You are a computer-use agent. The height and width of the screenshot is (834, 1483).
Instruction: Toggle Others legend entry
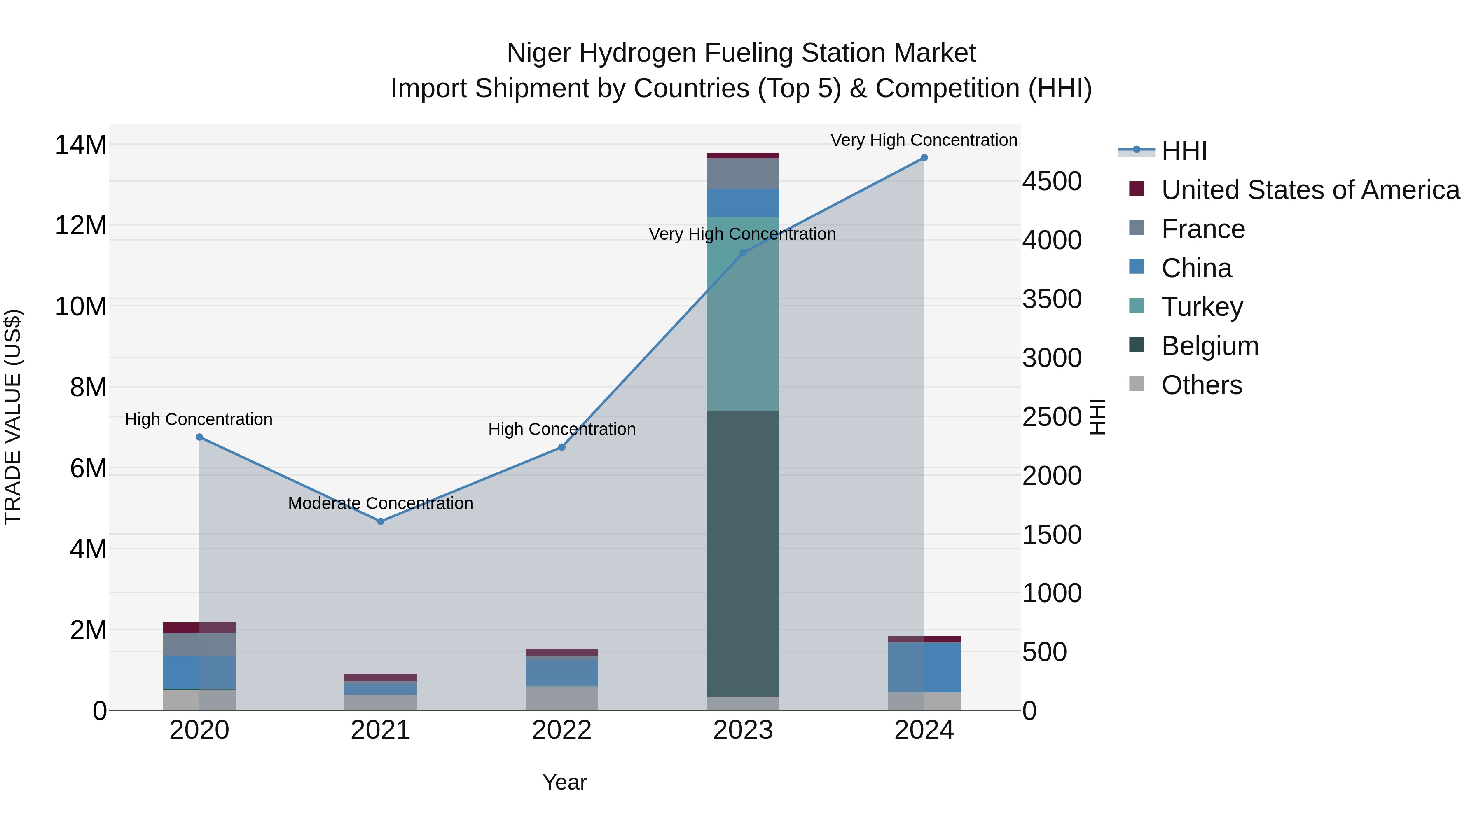[x=1185, y=385]
